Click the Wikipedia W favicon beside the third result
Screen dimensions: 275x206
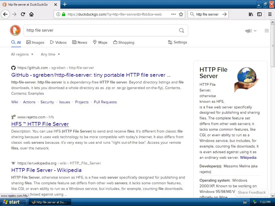(x=13, y=163)
